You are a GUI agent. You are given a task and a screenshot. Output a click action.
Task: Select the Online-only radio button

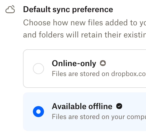pyautogui.click(x=38, y=69)
